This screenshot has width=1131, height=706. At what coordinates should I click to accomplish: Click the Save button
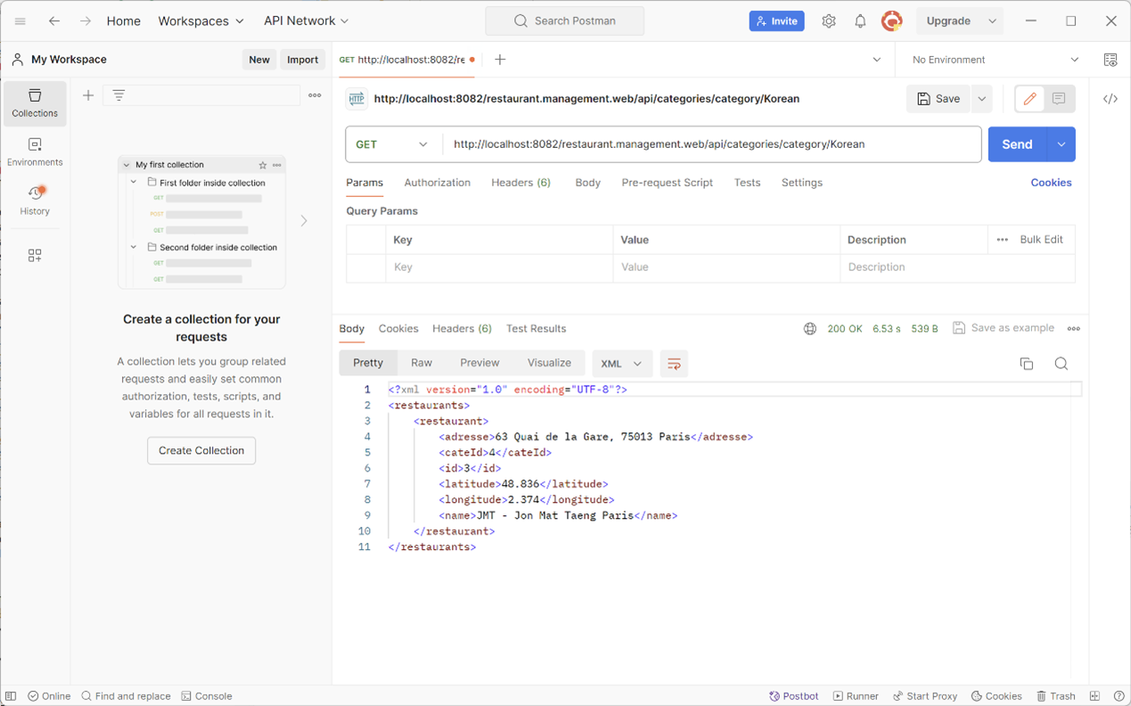938,99
